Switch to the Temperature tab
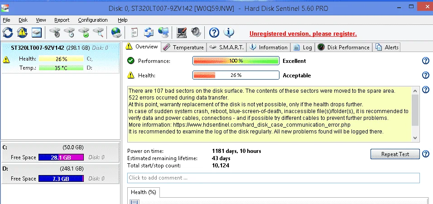 click(x=183, y=47)
